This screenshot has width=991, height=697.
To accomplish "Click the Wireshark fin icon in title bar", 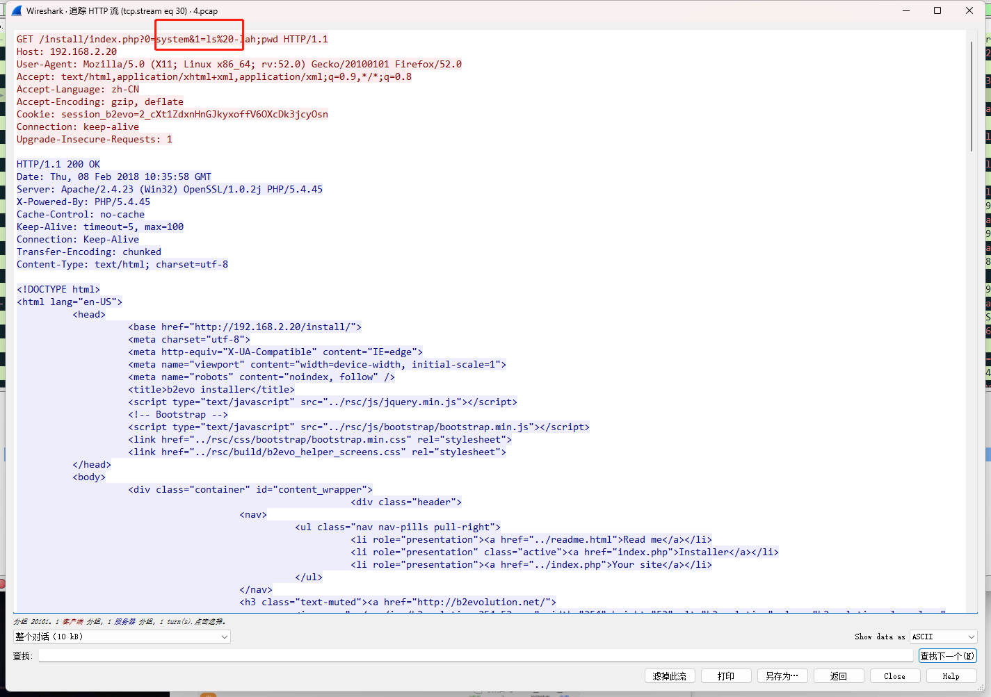I will pyautogui.click(x=17, y=10).
